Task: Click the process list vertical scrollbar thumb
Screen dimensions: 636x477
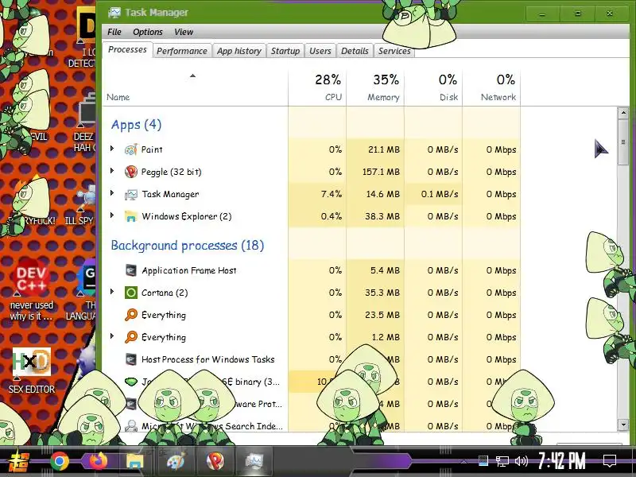Action: pos(623,142)
